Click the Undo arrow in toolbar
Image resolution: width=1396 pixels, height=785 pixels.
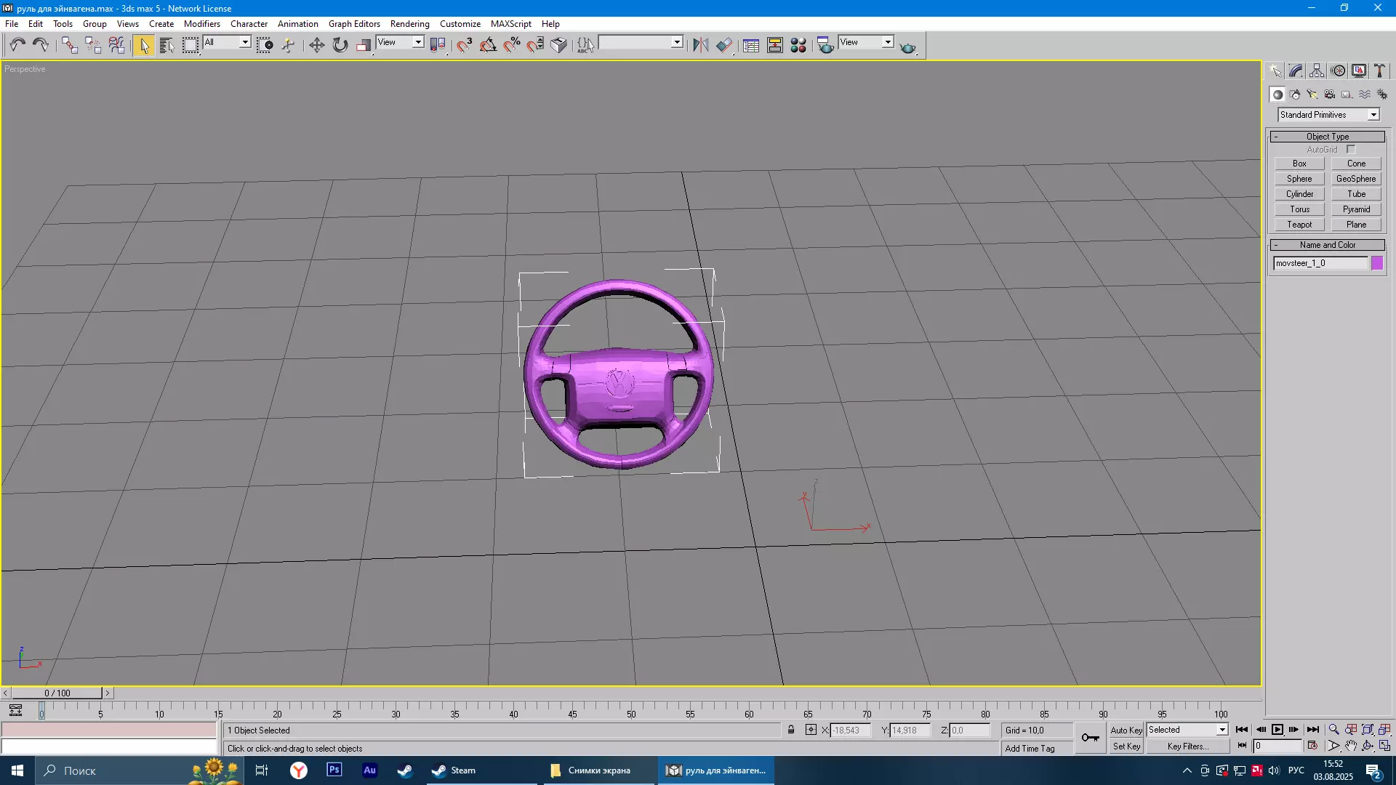[x=17, y=45]
